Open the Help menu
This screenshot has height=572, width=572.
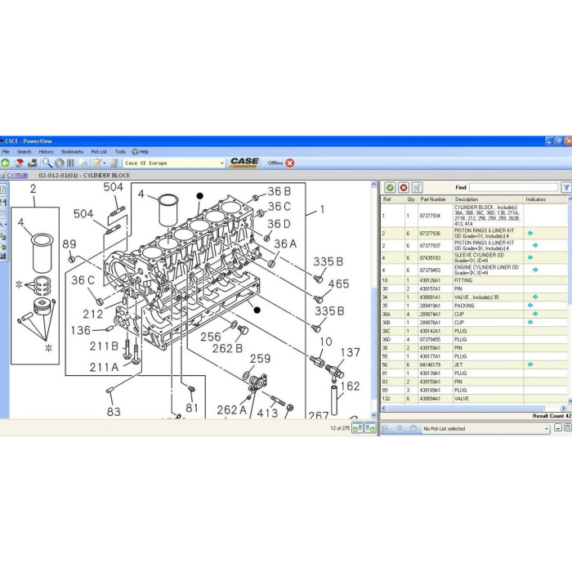tap(141, 152)
